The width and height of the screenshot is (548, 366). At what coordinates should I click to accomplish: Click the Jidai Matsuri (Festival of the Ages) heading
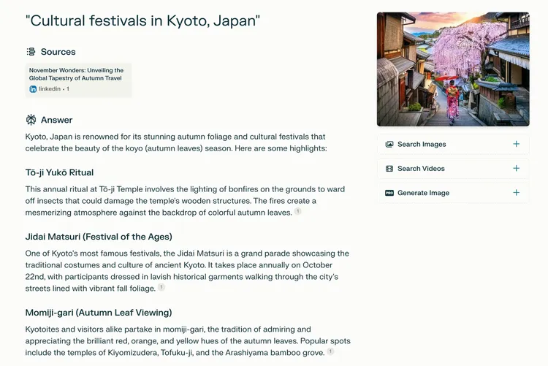(x=99, y=236)
